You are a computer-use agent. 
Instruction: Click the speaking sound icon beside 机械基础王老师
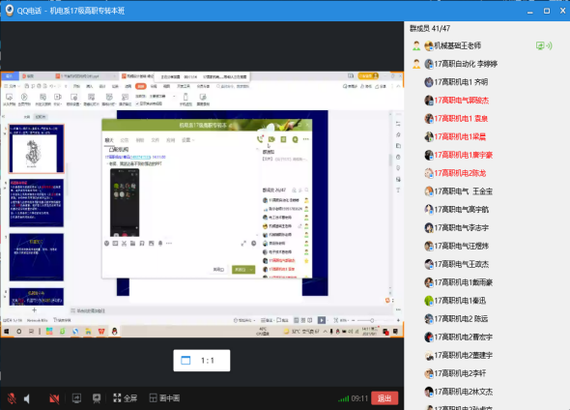549,45
